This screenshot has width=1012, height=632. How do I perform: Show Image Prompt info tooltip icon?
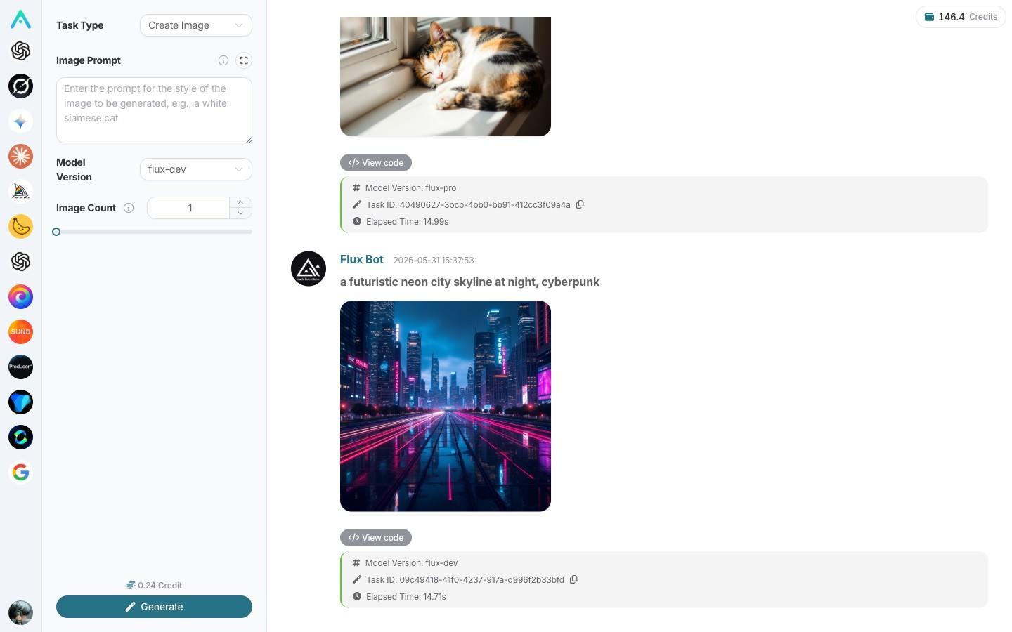[223, 60]
